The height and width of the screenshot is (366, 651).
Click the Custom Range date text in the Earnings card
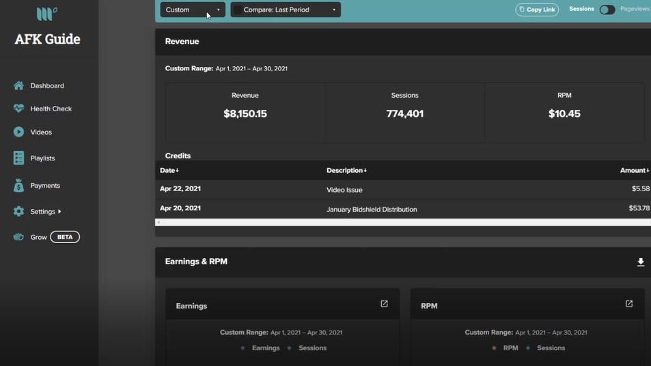[281, 333]
